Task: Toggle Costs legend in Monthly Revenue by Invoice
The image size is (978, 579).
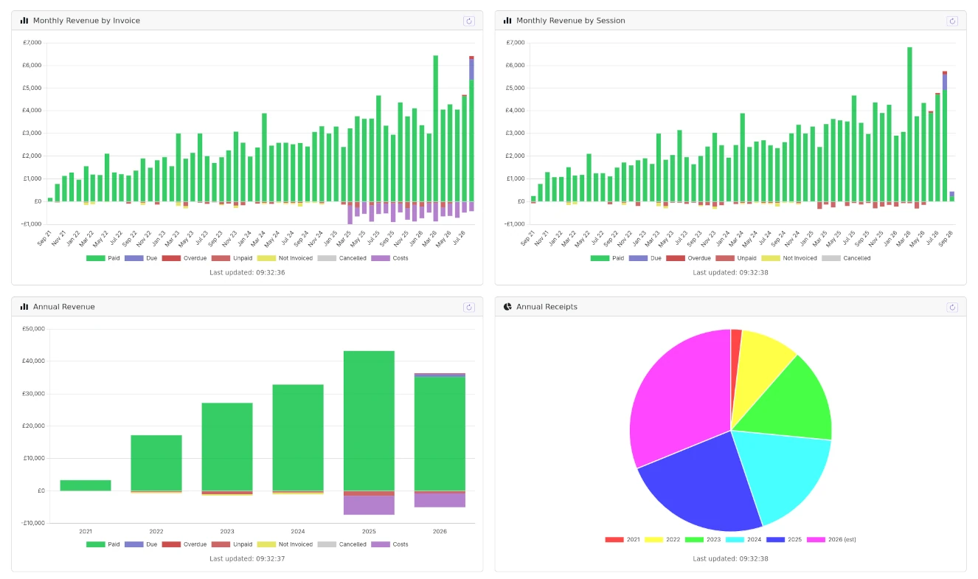Action: pos(389,258)
